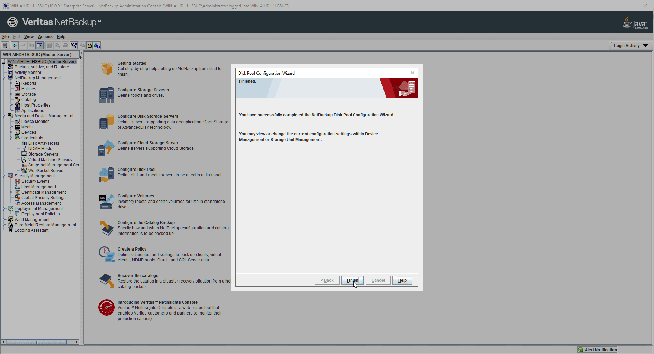Open the View menu
Screen dimensions: 654x354
tap(29, 37)
